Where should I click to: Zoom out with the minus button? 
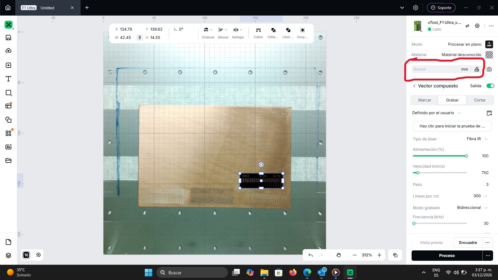[x=355, y=255]
